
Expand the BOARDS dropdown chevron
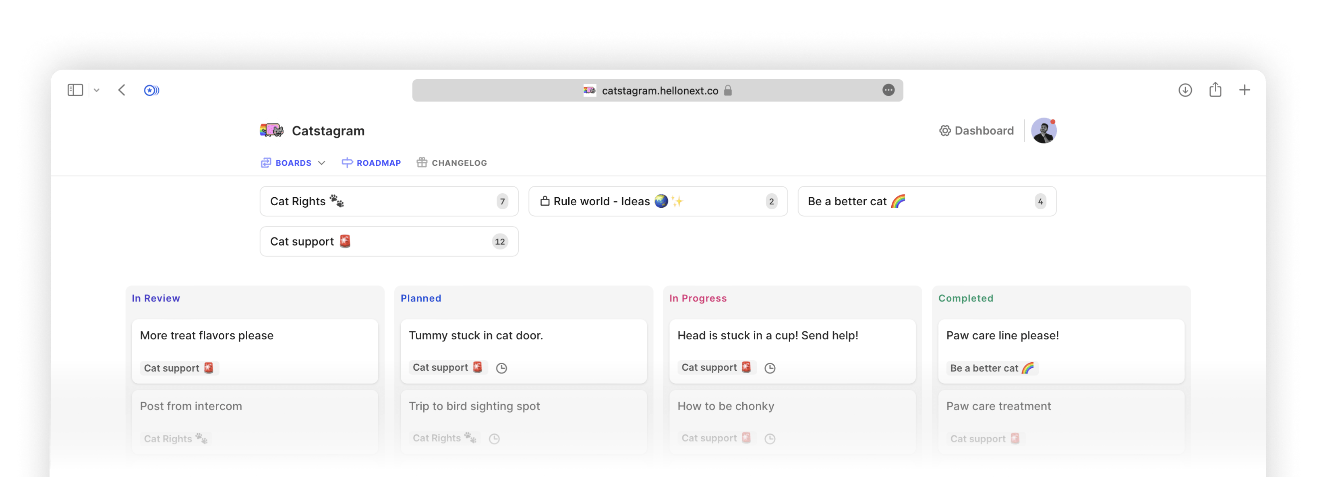point(321,163)
